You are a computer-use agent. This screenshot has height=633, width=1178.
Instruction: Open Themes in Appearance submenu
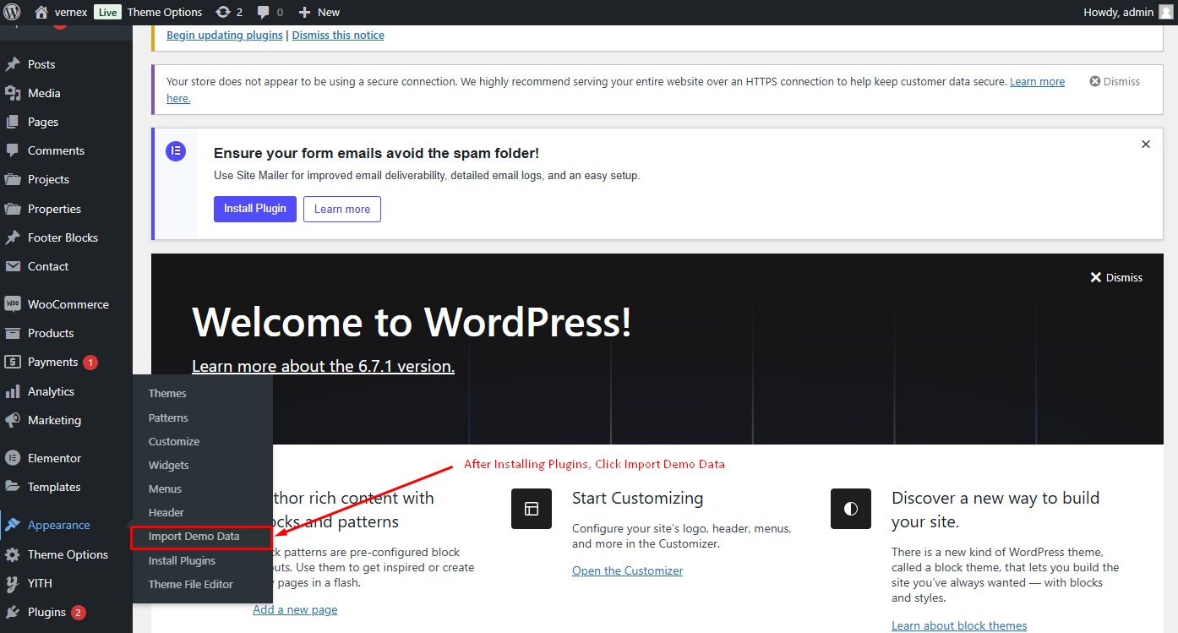coord(167,393)
